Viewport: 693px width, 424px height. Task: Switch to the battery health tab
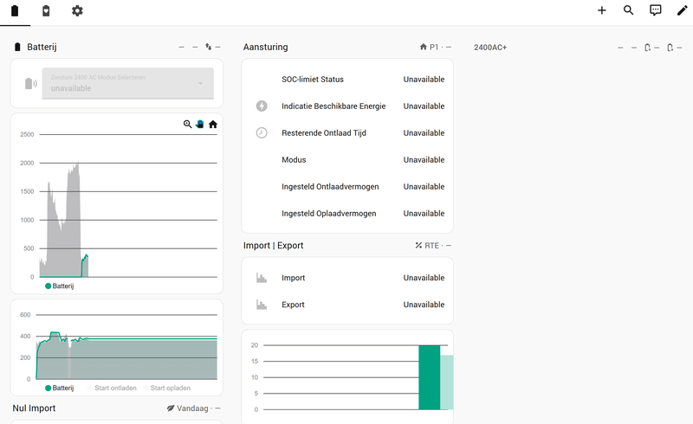pyautogui.click(x=46, y=11)
